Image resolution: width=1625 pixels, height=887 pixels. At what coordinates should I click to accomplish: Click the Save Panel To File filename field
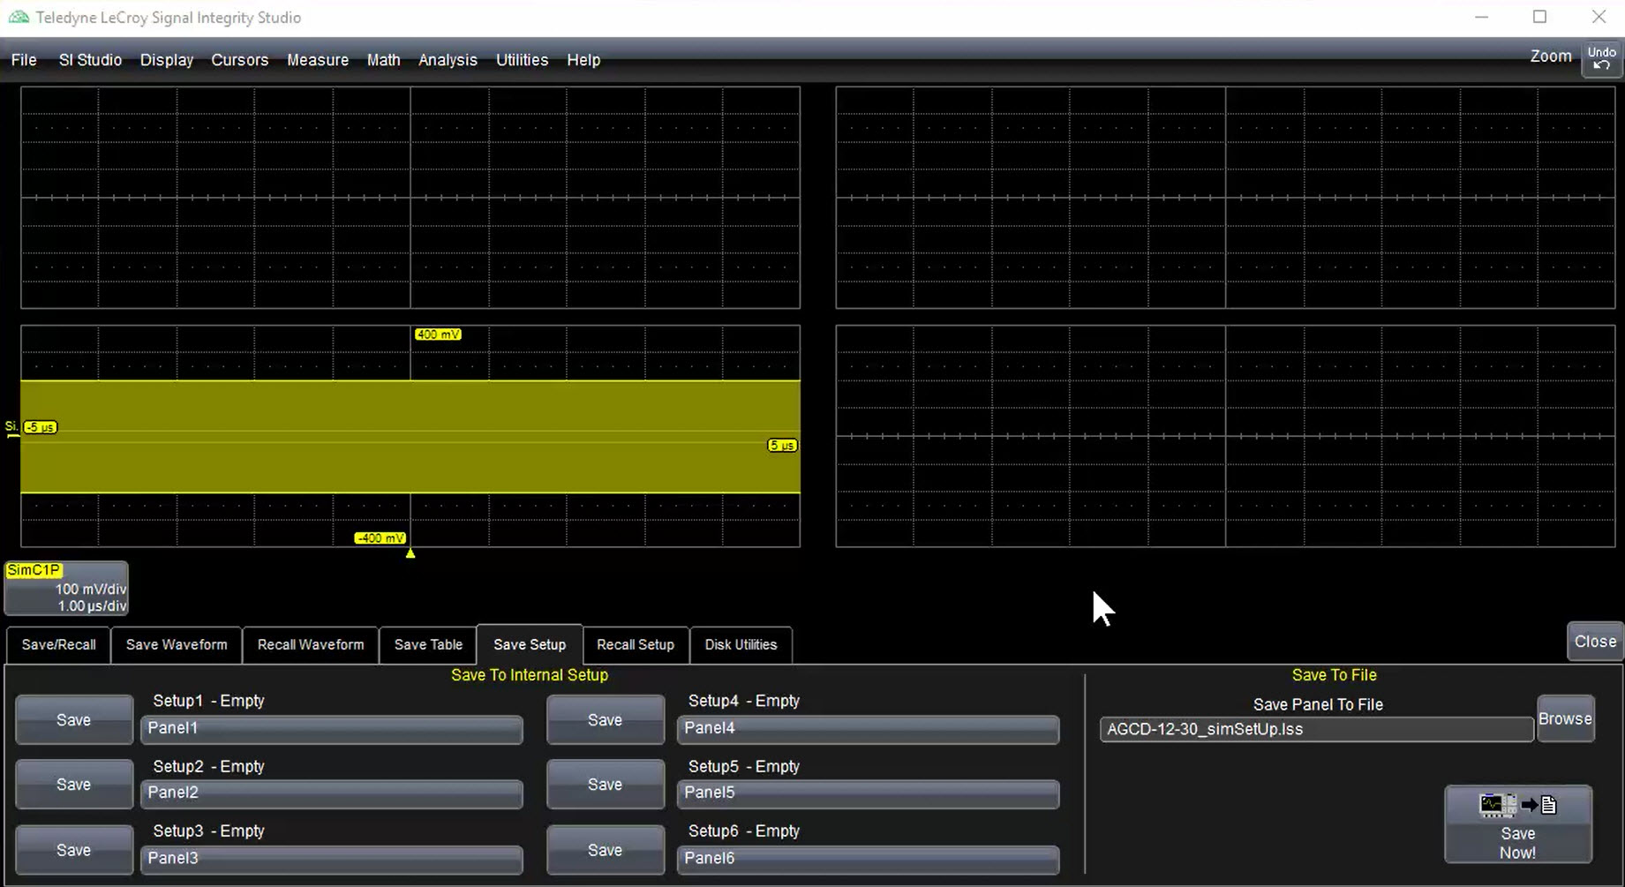(1317, 730)
